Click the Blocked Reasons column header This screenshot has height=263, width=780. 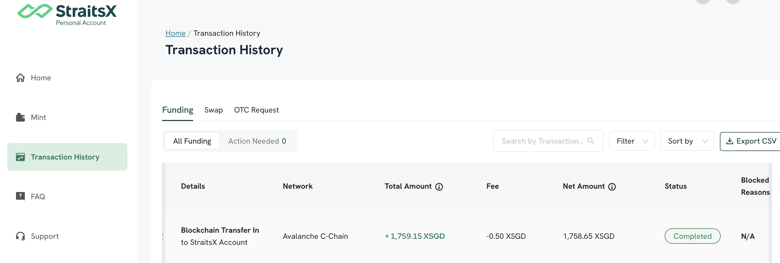pos(755,186)
